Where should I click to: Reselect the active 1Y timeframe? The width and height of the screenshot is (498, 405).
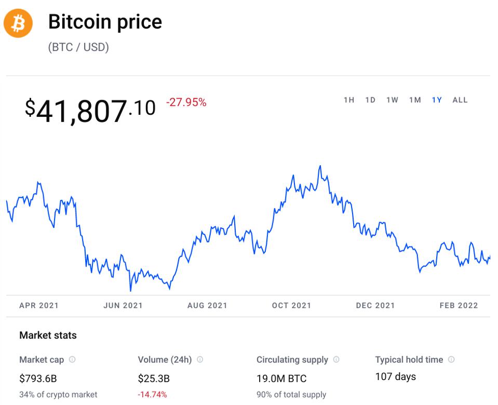tap(437, 100)
